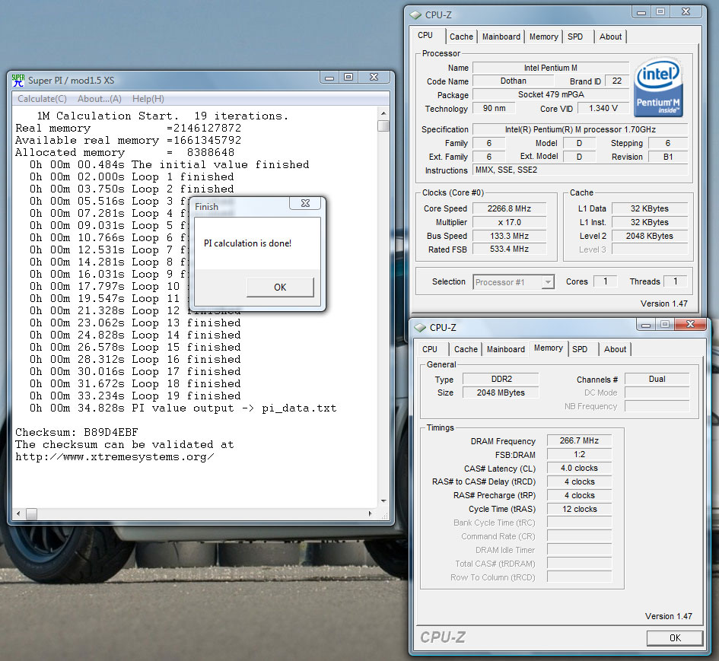Click the DRAM Frequency value 266.7 MHz
719x661 pixels.
(x=579, y=440)
